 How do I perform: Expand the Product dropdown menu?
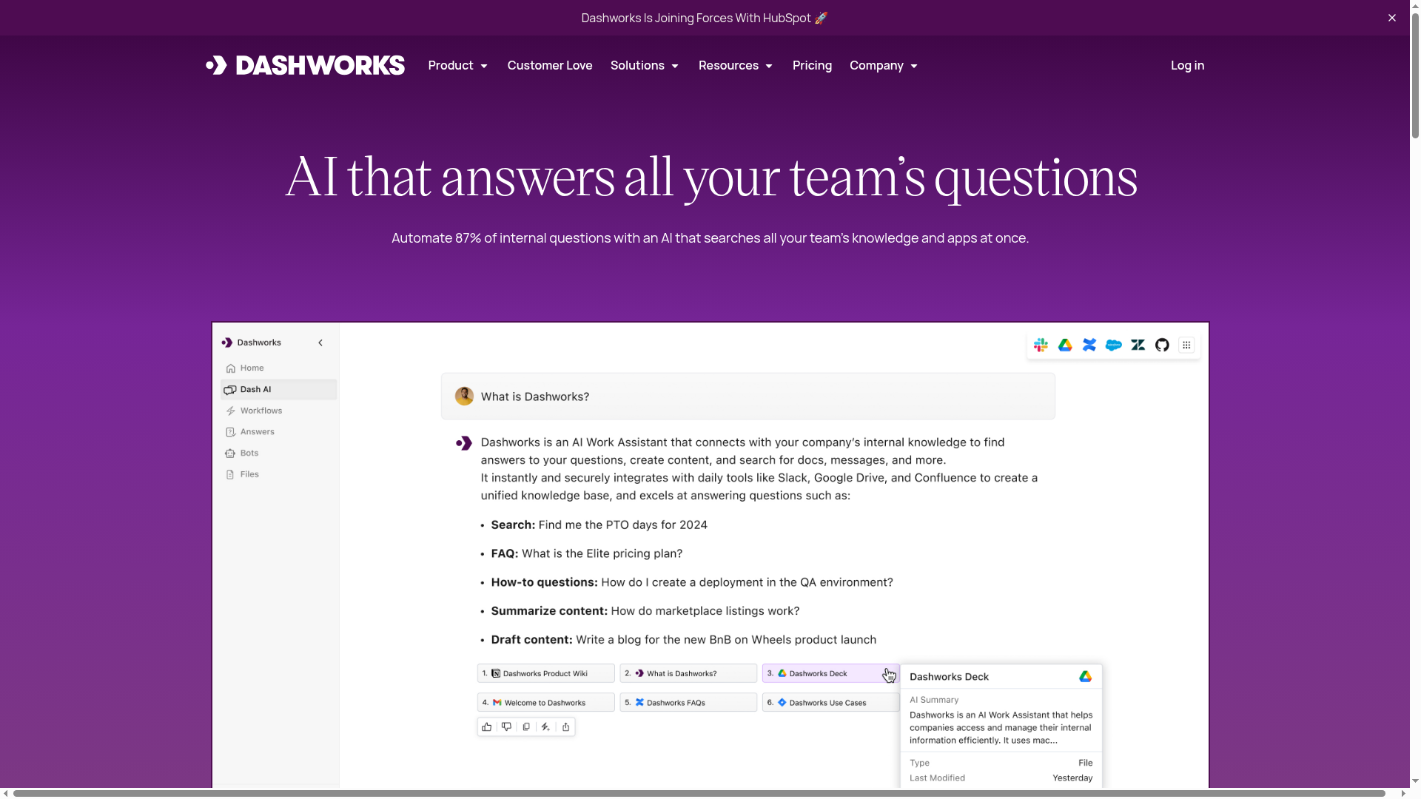click(458, 65)
